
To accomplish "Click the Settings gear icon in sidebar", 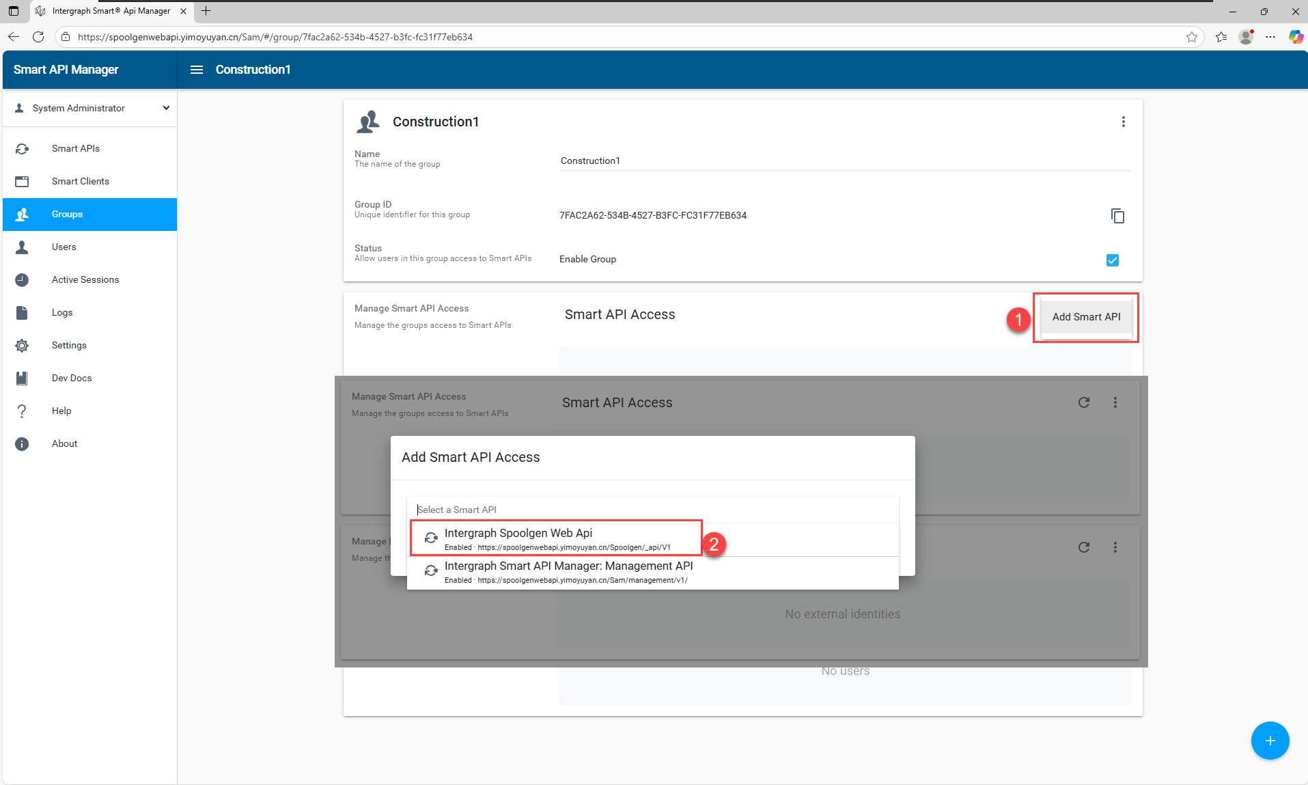I will pyautogui.click(x=22, y=346).
